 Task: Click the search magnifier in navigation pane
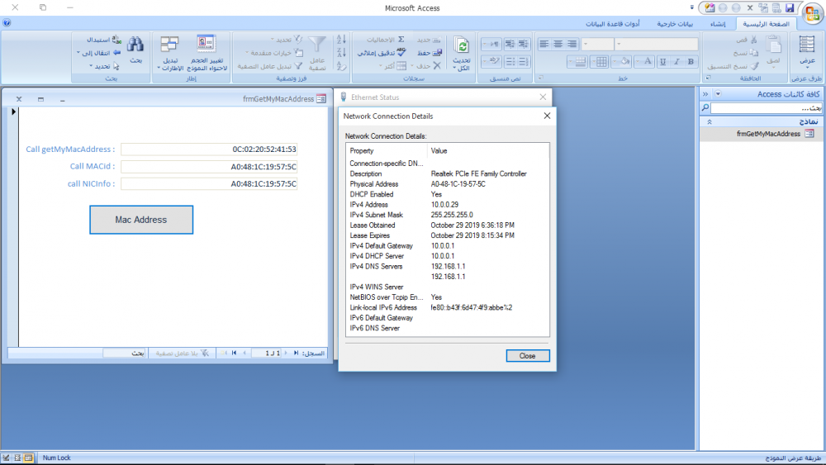705,108
